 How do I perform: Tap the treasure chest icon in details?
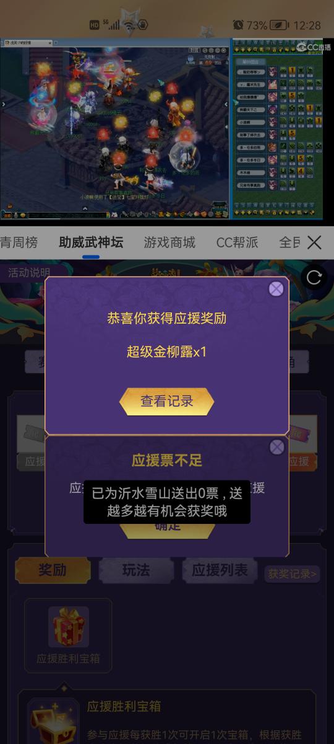tap(53, 722)
